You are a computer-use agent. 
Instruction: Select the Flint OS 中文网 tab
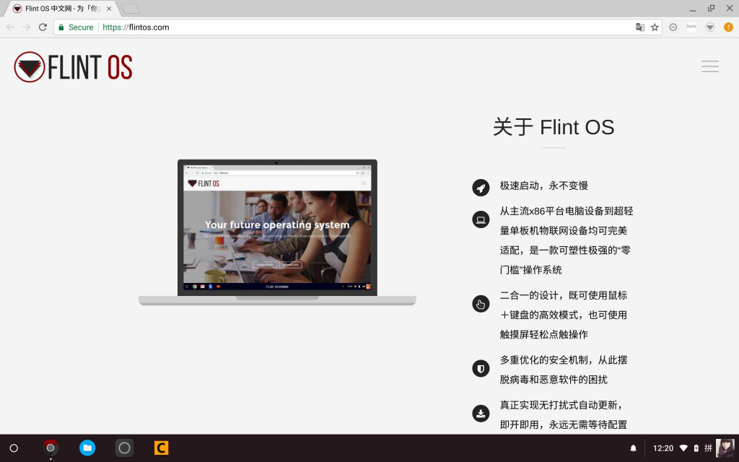point(61,9)
